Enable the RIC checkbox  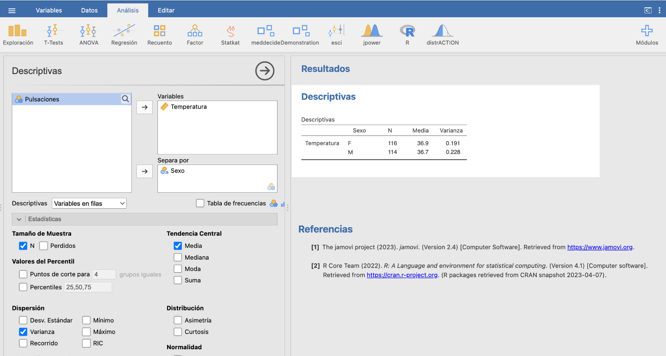click(x=86, y=343)
